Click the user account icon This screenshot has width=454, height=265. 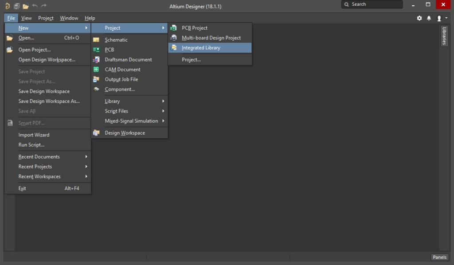(439, 18)
